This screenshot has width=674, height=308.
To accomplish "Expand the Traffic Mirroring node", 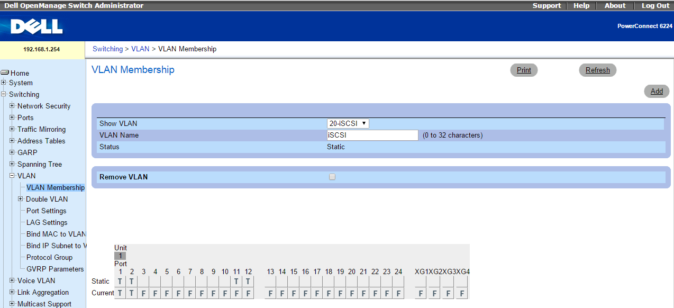I will tap(12, 129).
